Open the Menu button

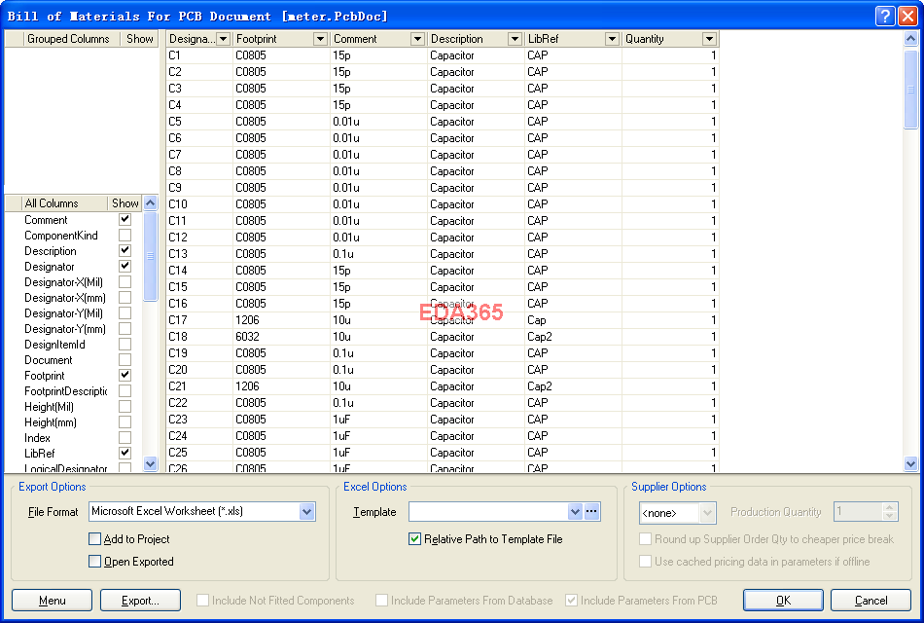(x=52, y=601)
